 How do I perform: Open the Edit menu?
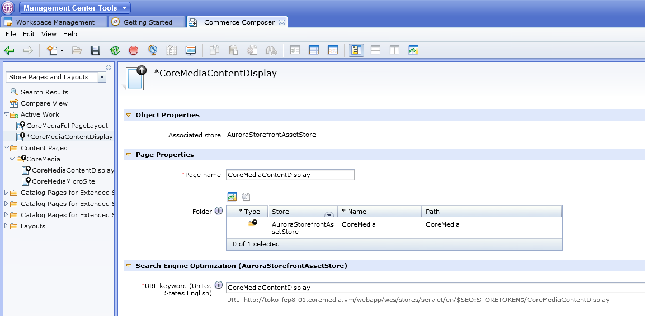pyautogui.click(x=29, y=34)
